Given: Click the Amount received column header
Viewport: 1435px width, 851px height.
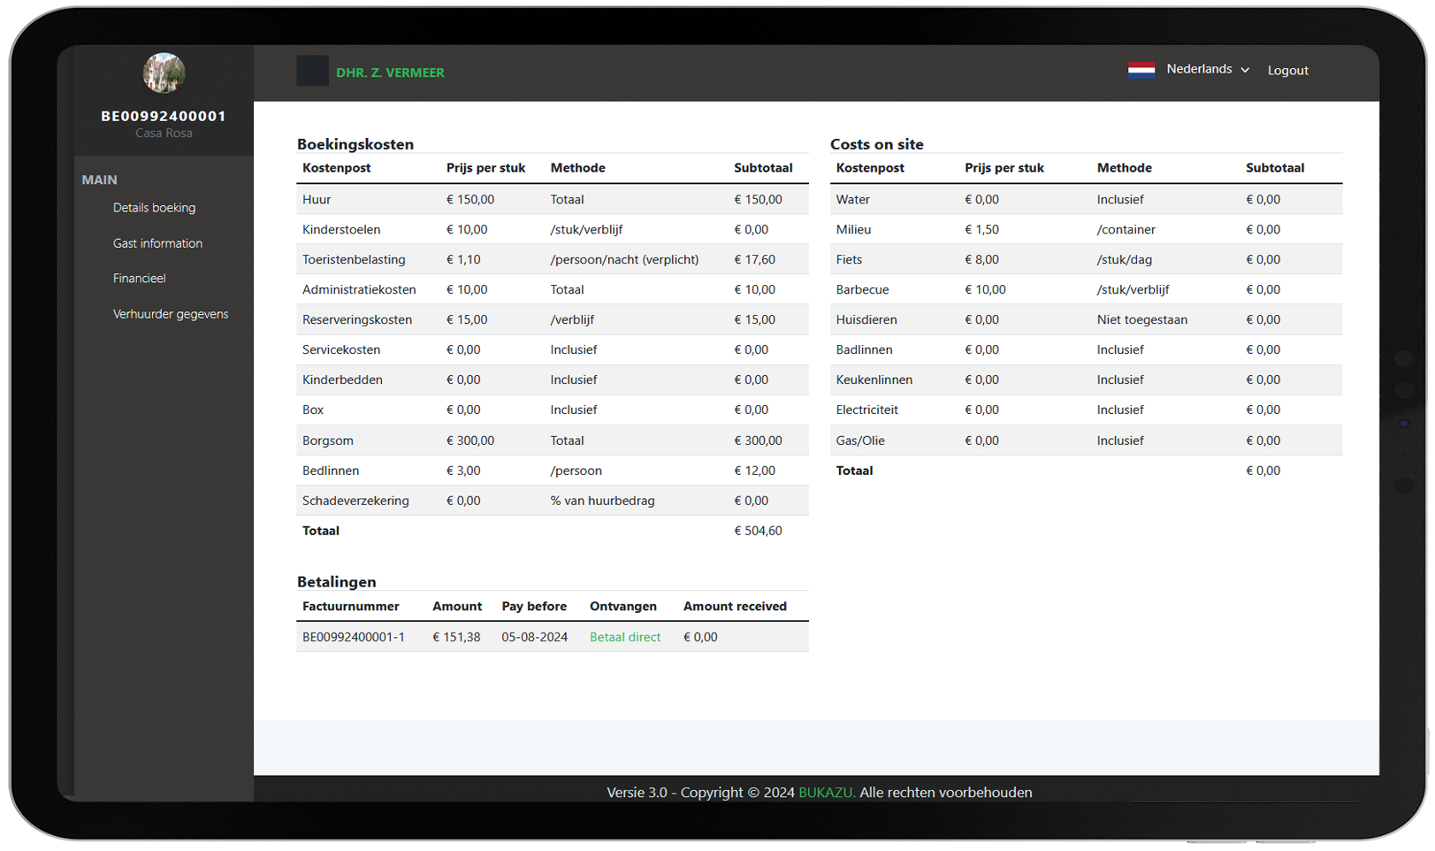Looking at the screenshot, I should pyautogui.click(x=735, y=607).
